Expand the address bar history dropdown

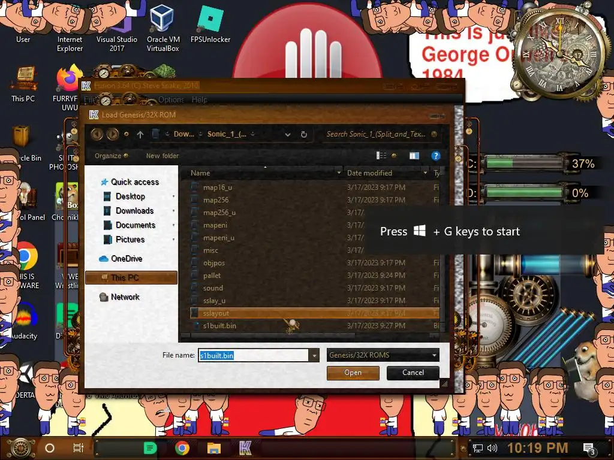tap(288, 135)
